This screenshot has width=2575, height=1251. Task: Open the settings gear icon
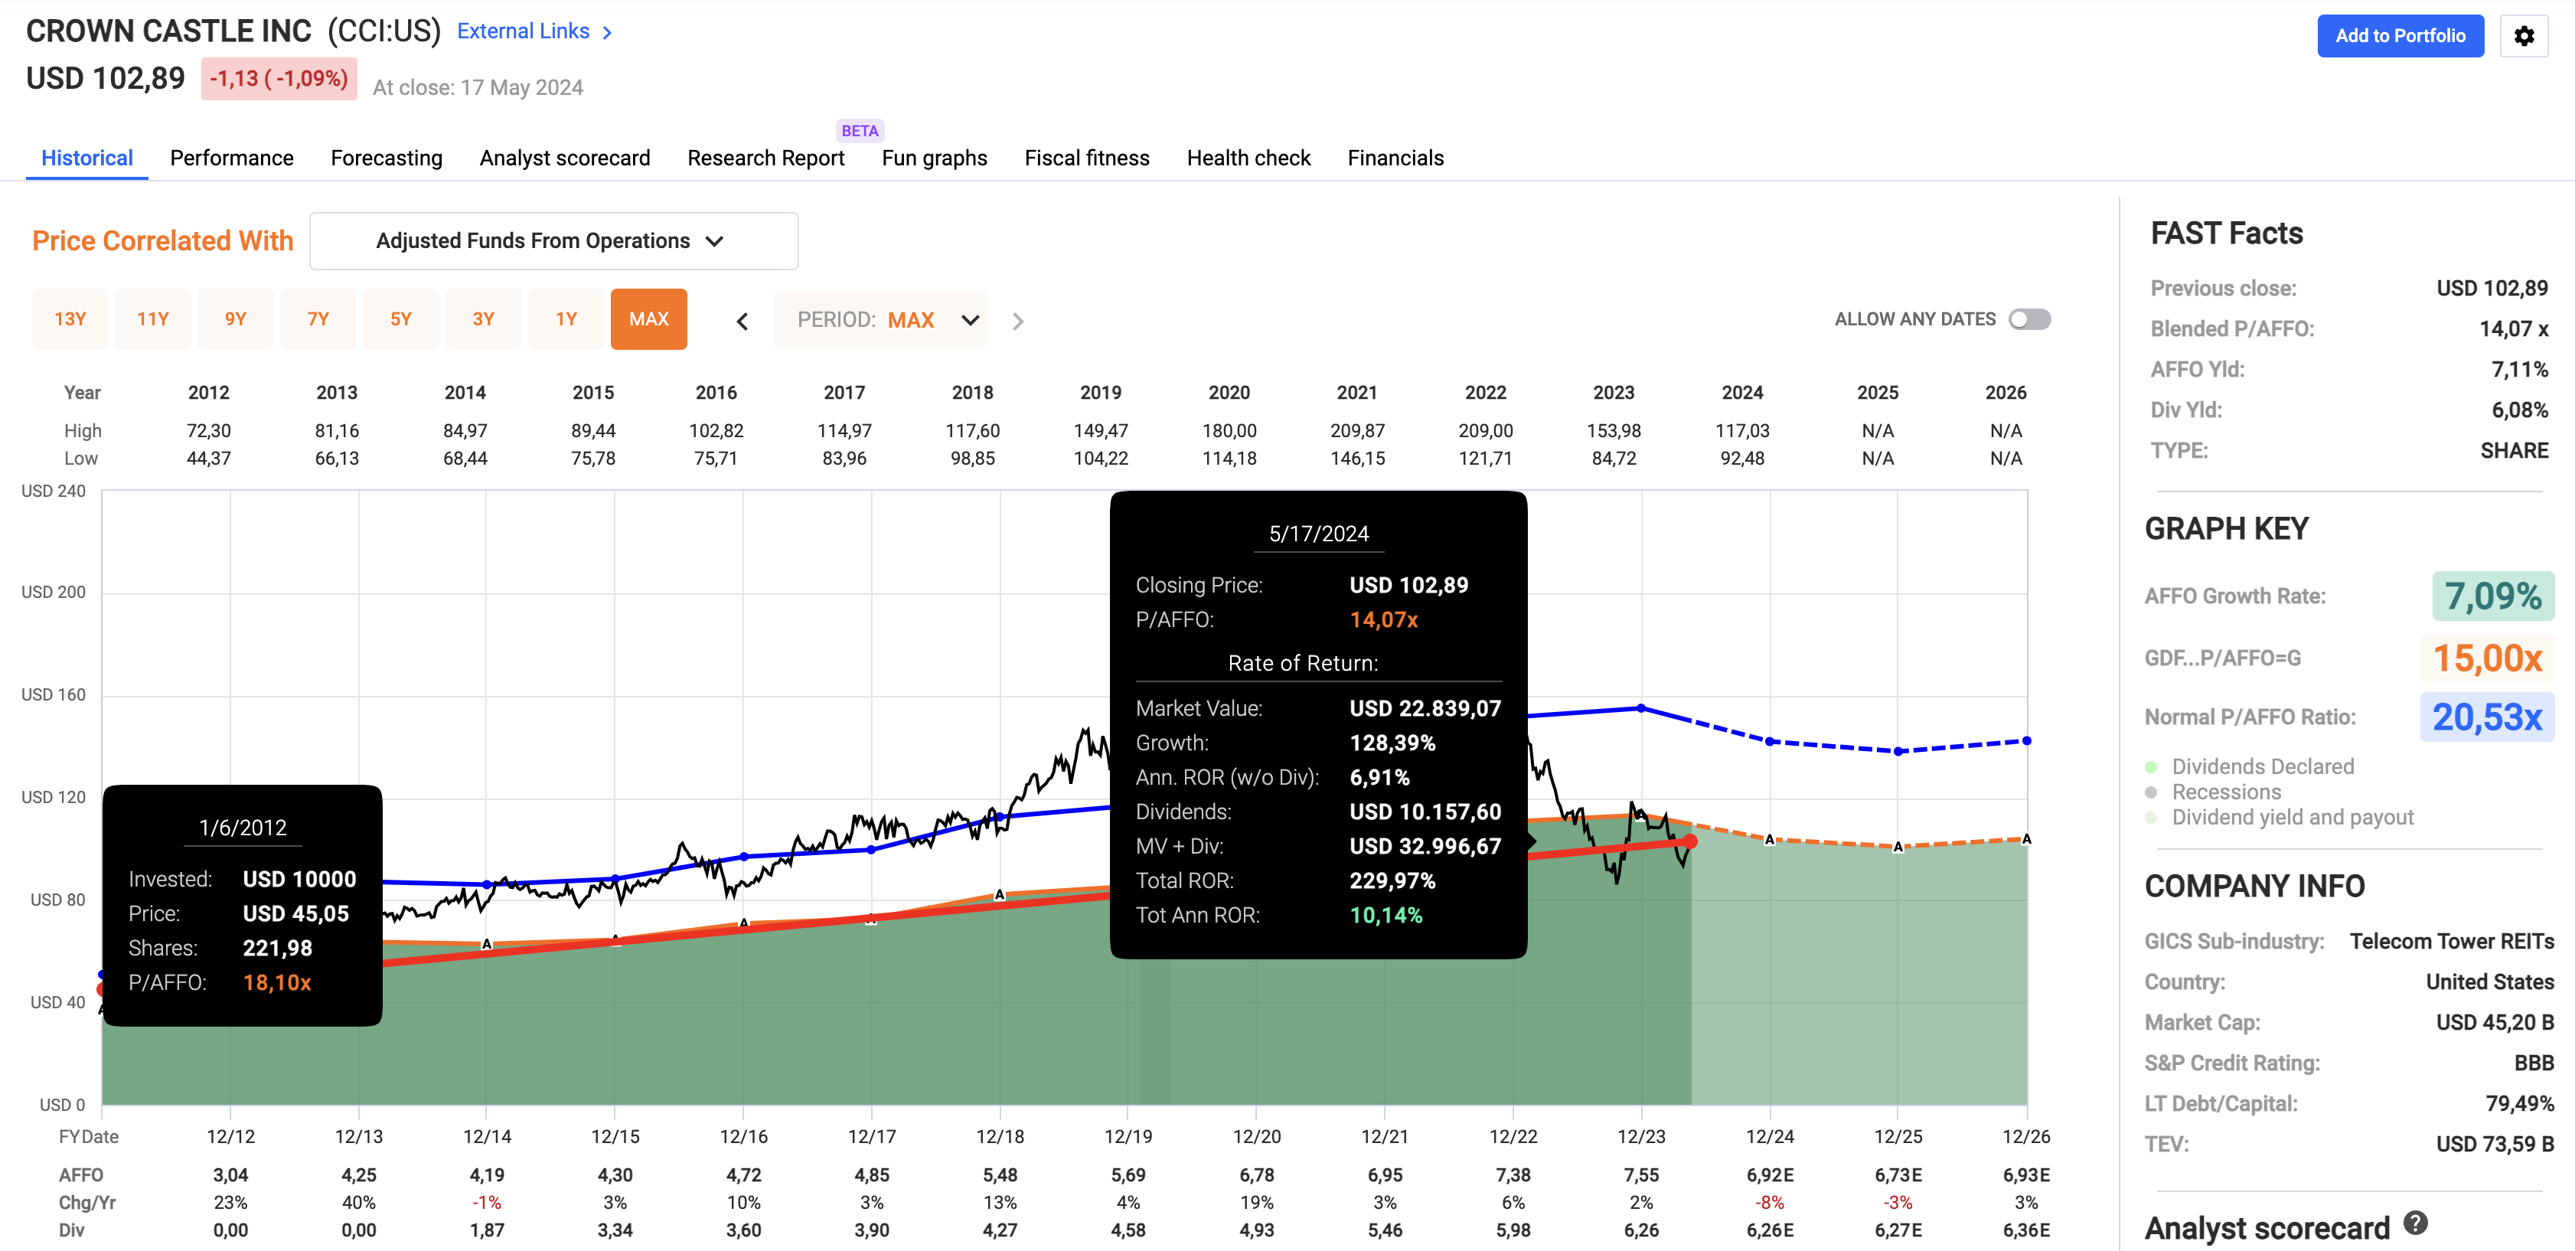click(x=2523, y=36)
